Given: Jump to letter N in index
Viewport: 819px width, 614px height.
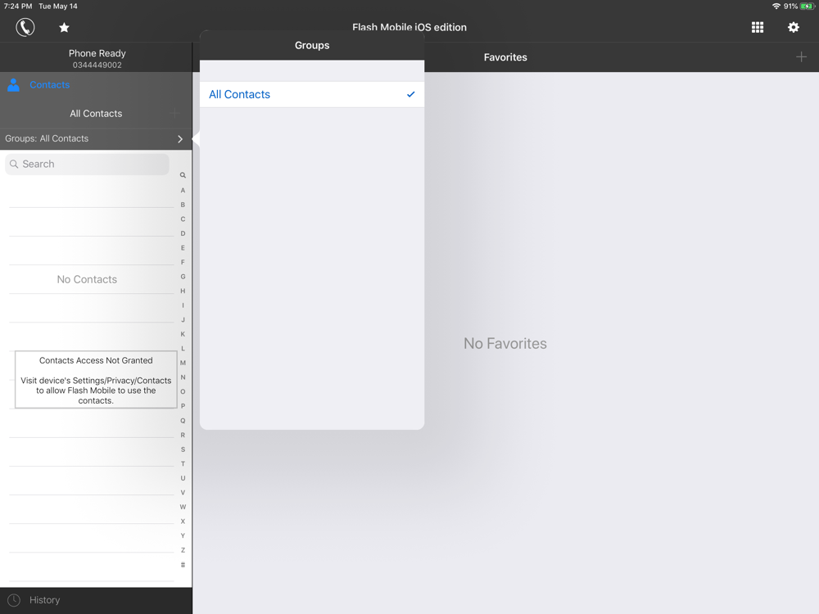Looking at the screenshot, I should point(183,377).
